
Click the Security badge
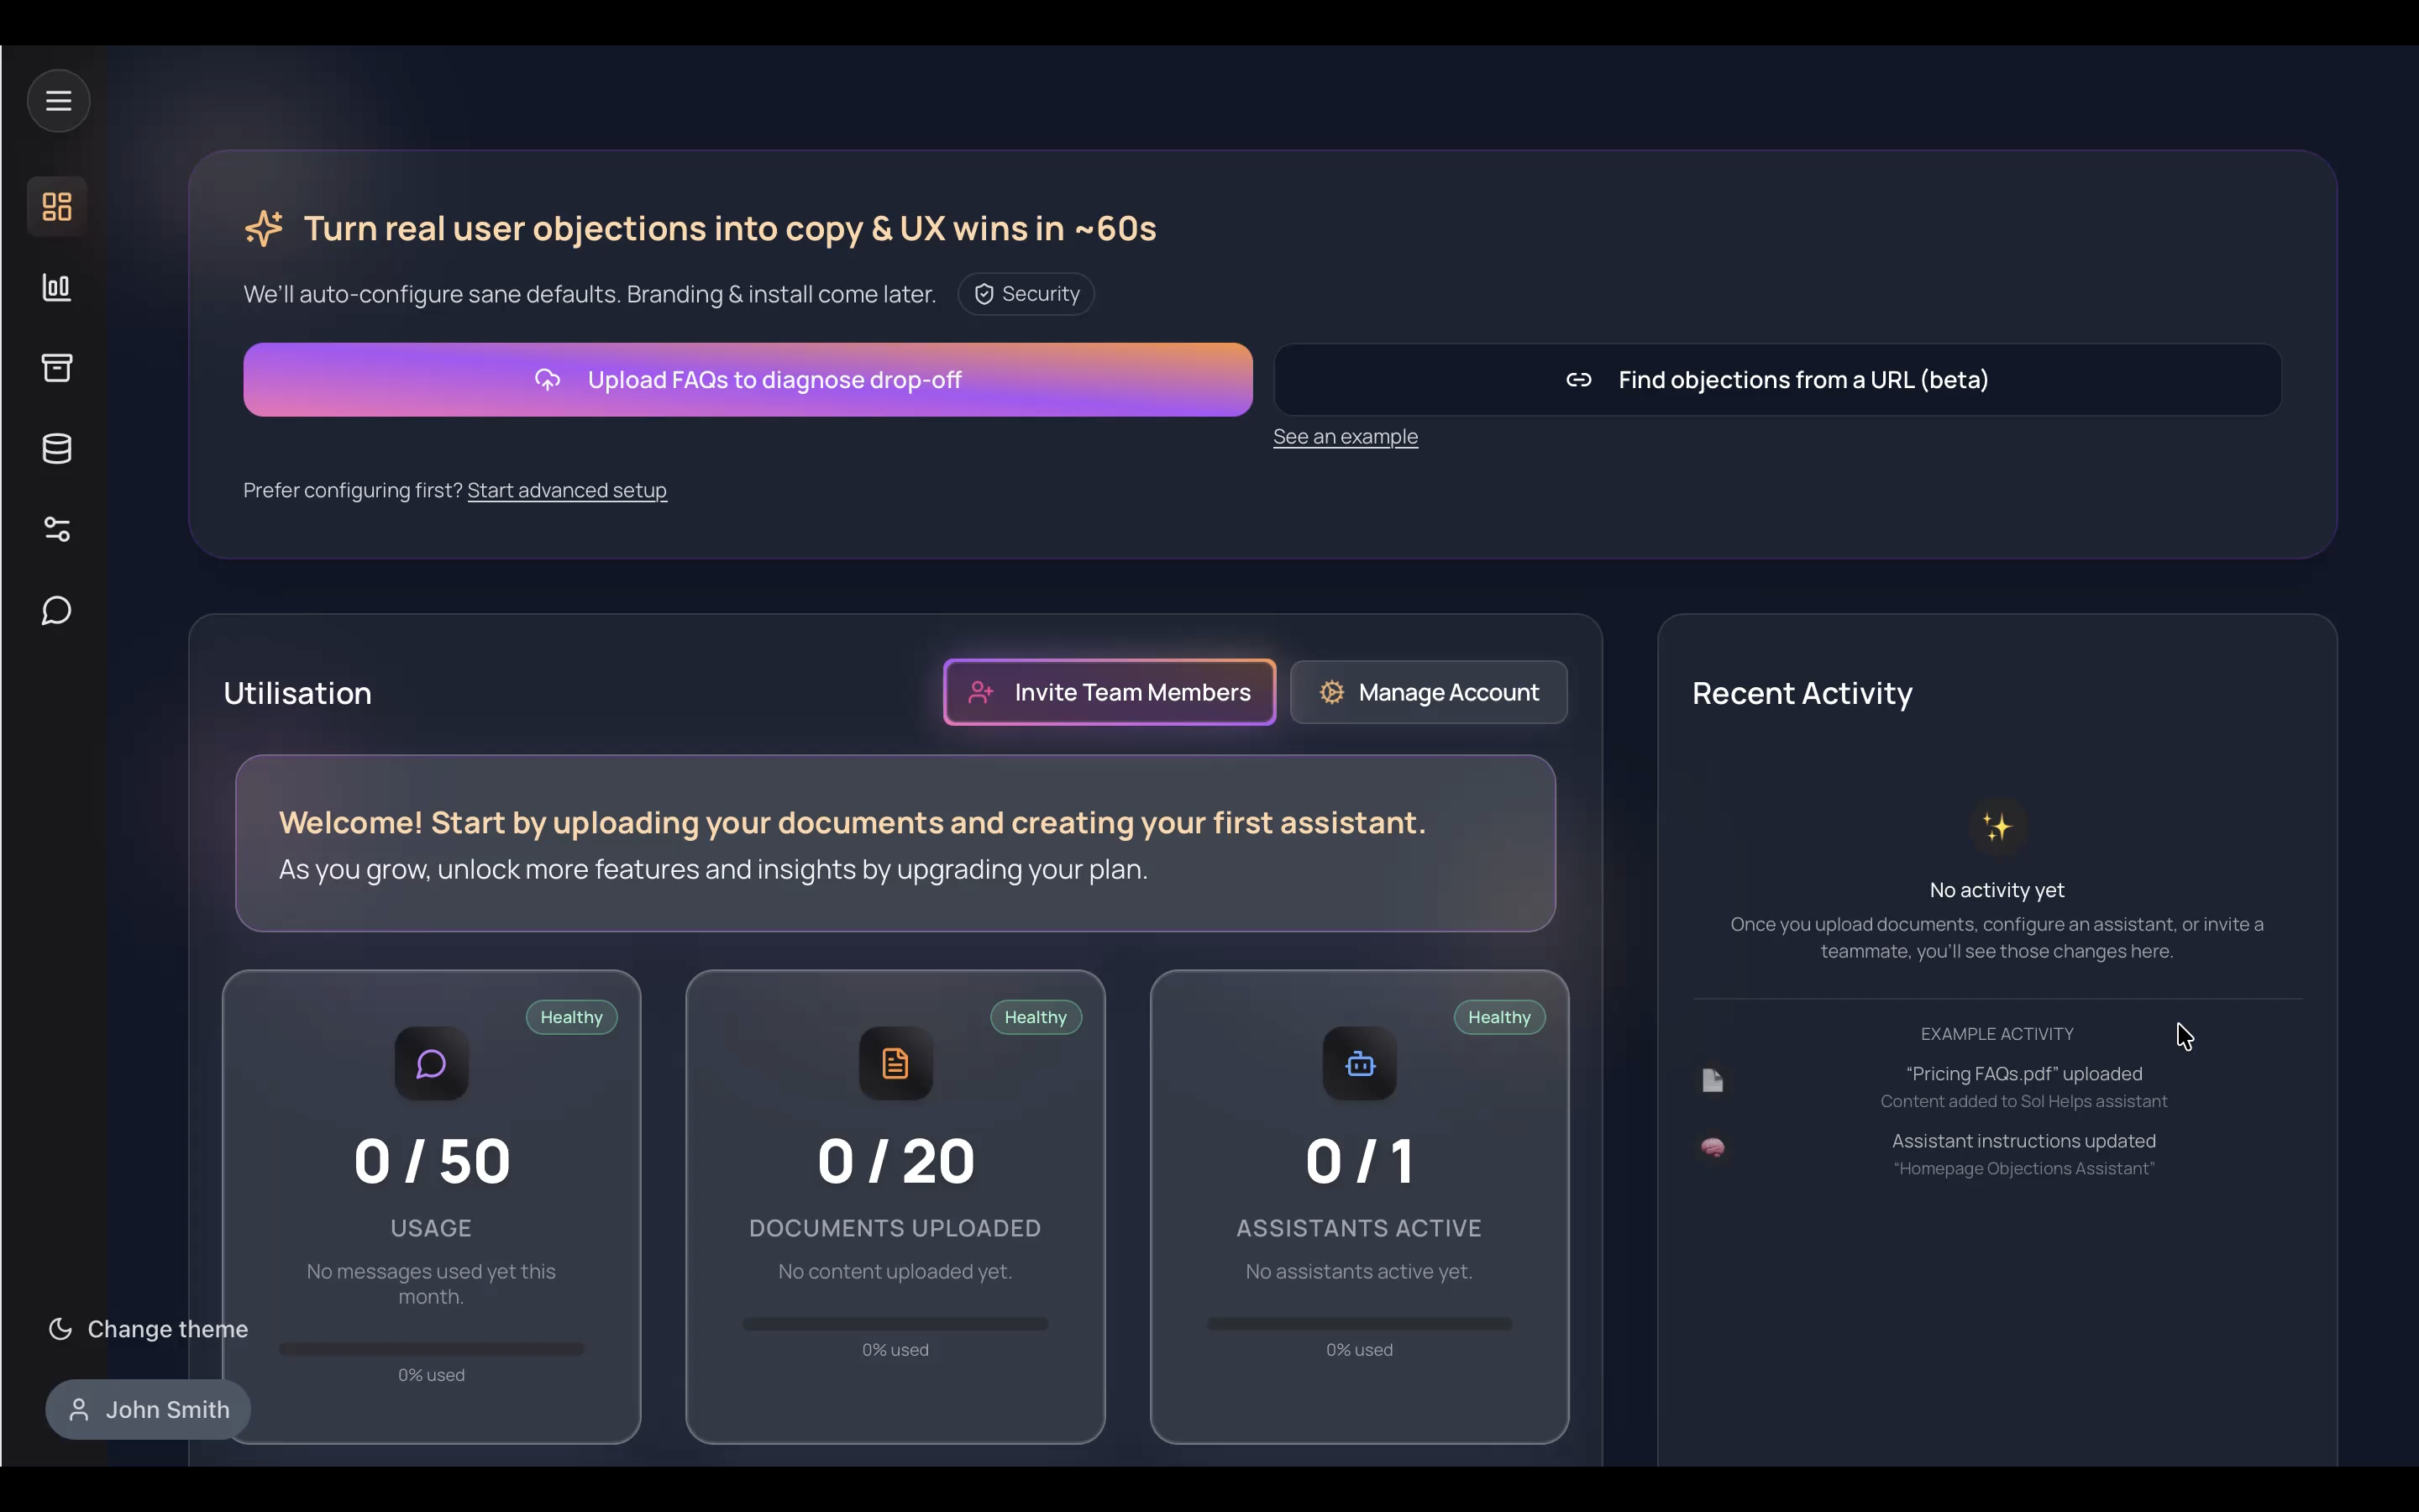[1026, 294]
